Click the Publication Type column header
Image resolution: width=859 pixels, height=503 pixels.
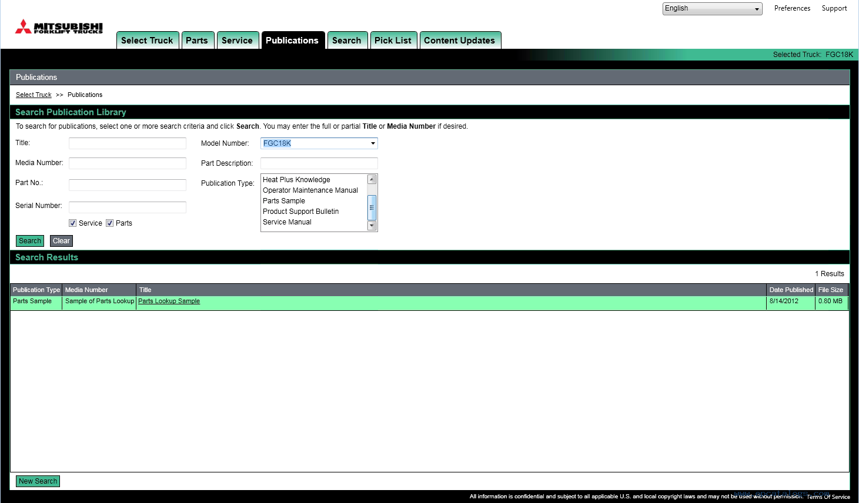(x=36, y=290)
